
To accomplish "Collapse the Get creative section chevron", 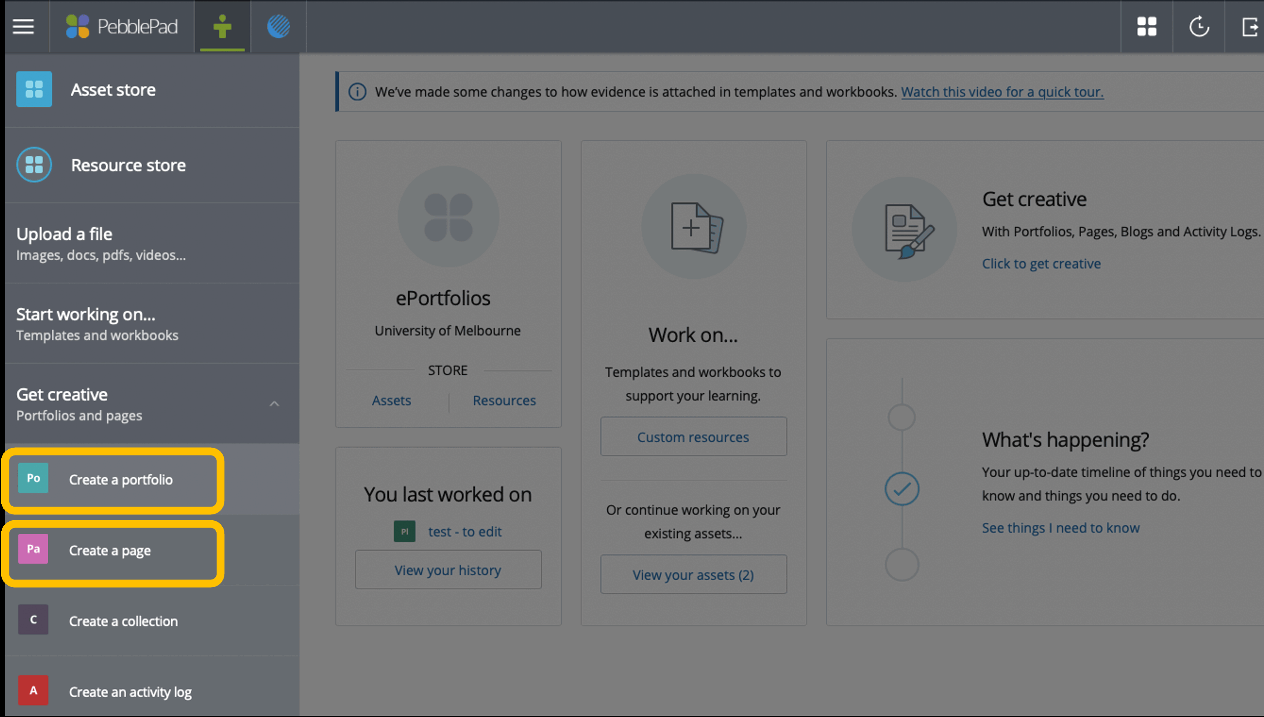I will click(x=275, y=404).
